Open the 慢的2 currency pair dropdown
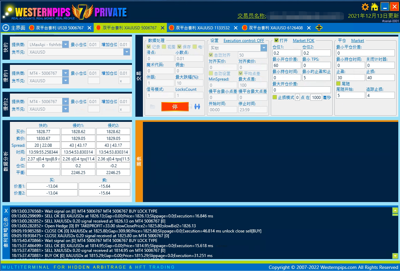400x271 pixels. click(x=66, y=109)
